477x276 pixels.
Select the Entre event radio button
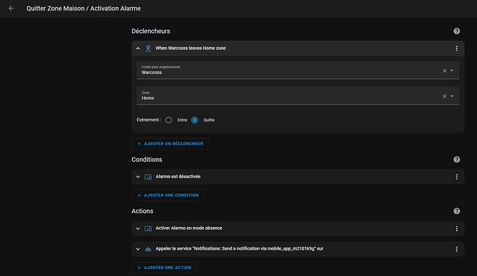(x=169, y=120)
